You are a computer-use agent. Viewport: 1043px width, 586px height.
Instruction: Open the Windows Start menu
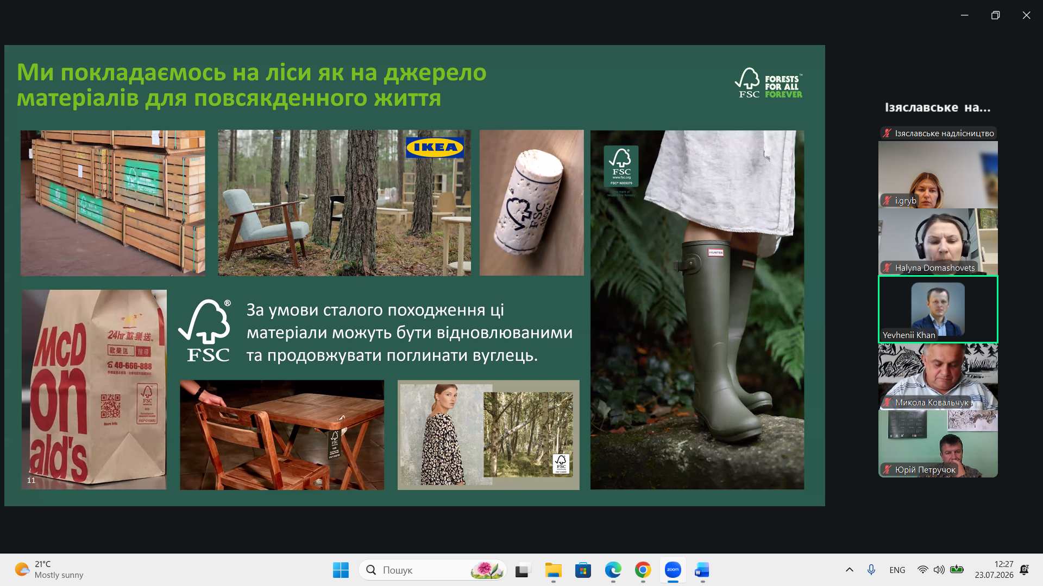pos(341,570)
